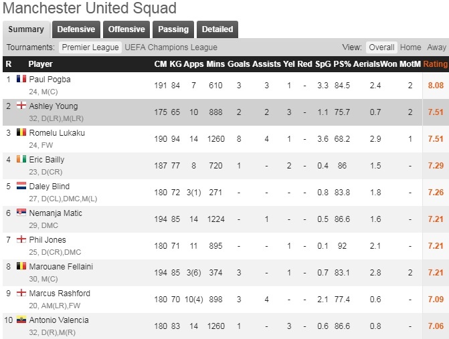This screenshot has width=449, height=339.
Task: Click Paul Pogba's orange 8.08 rating
Action: (x=435, y=85)
